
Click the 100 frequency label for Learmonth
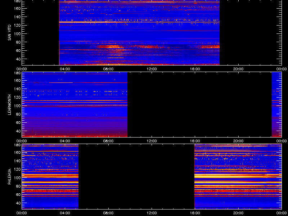coord(17,106)
